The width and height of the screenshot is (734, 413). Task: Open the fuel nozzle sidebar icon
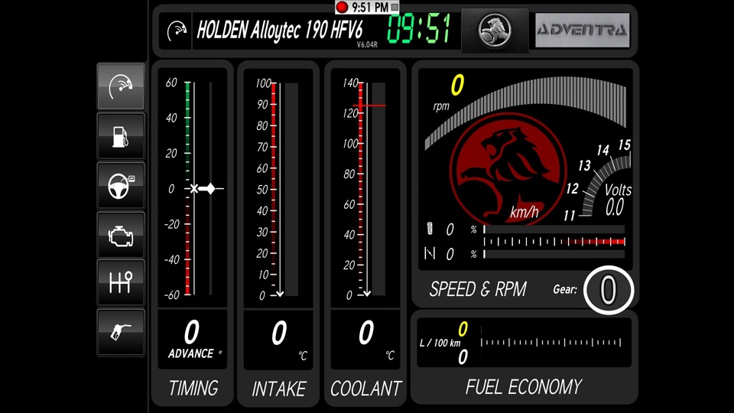121,332
